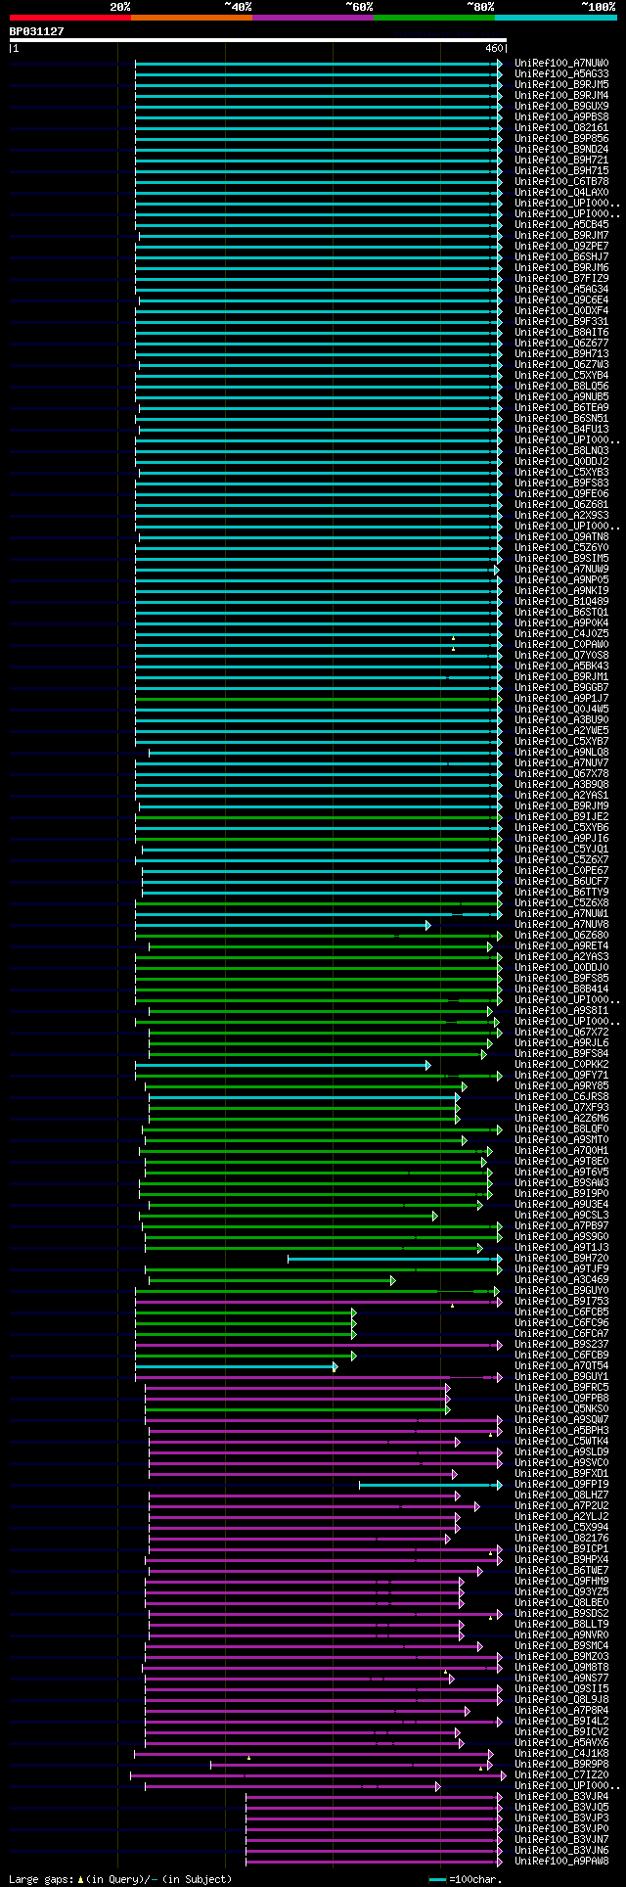Select the UniRef100_B9SIM5 entry

point(561,558)
